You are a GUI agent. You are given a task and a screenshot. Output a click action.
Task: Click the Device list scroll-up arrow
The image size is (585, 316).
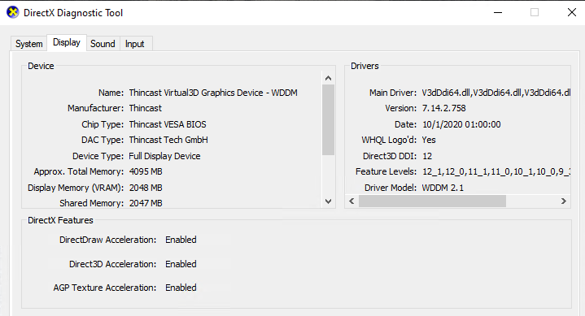click(x=329, y=78)
